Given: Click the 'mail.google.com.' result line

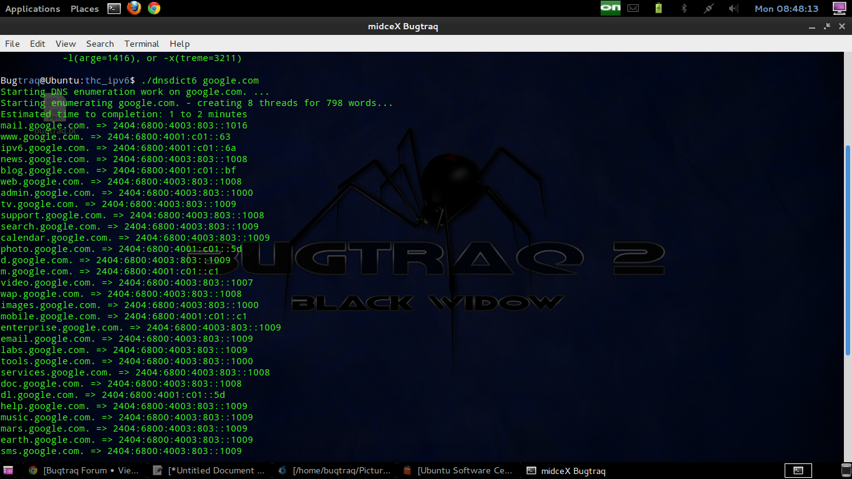Looking at the screenshot, I should [x=124, y=125].
